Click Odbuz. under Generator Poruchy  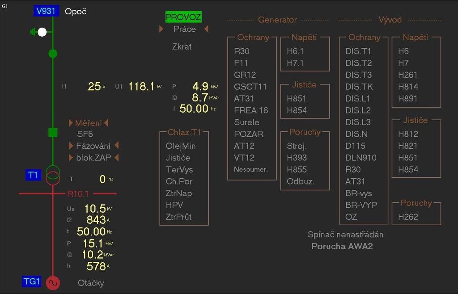(x=301, y=181)
